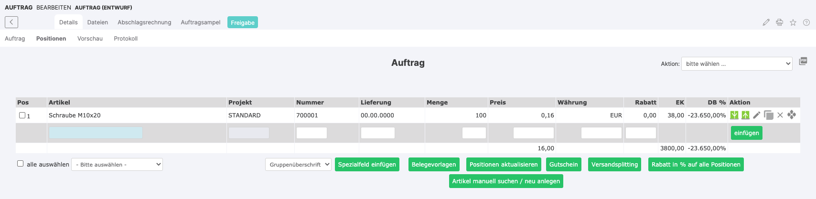
Task: Open the Vorschau subtab
Action: [90, 39]
